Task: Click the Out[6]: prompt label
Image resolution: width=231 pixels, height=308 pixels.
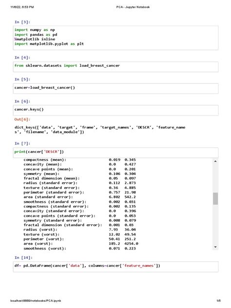Action: [22, 119]
